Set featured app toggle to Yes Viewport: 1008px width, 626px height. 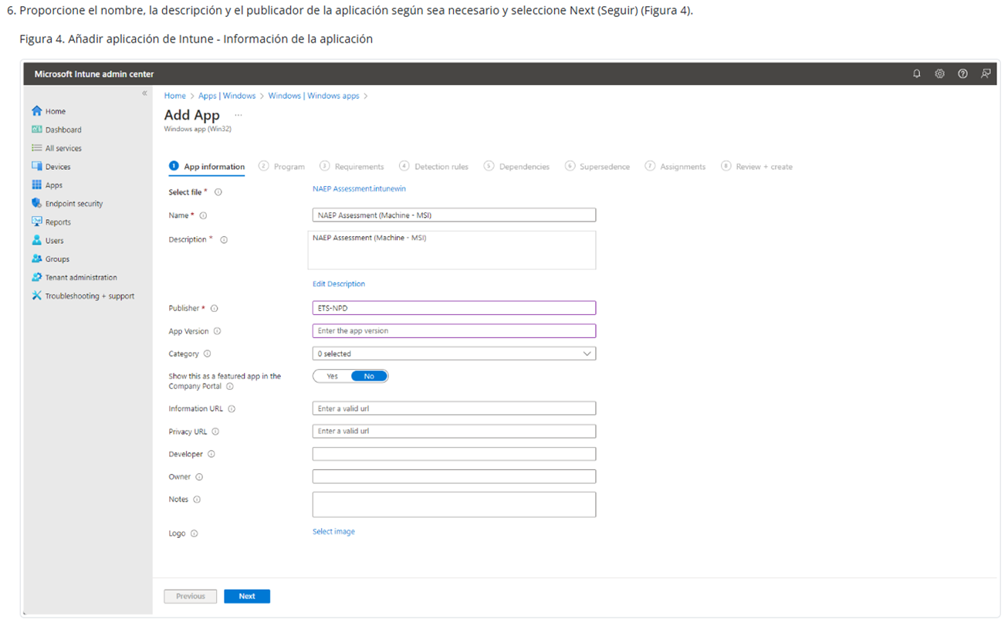click(x=332, y=377)
